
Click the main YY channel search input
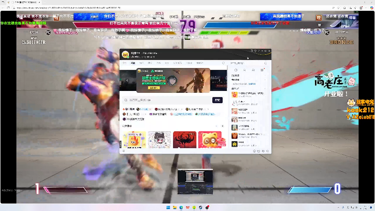tap(167, 100)
